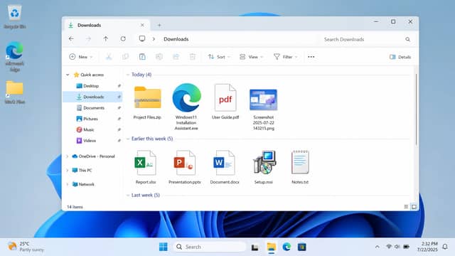455x256 pixels.
Task: Go up one folder level
Action: coord(106,38)
